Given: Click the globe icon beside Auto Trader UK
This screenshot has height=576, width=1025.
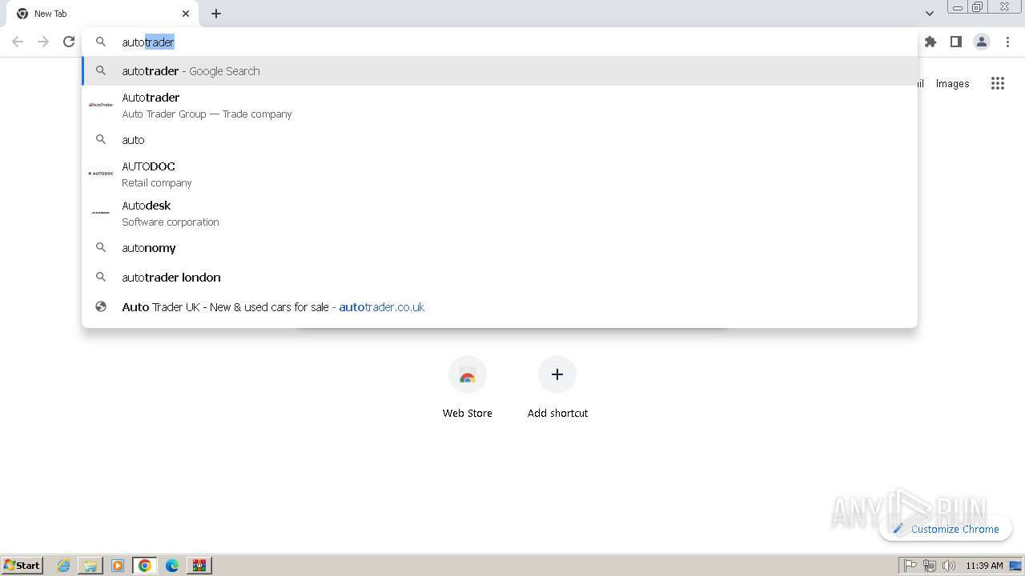Looking at the screenshot, I should click(x=101, y=306).
